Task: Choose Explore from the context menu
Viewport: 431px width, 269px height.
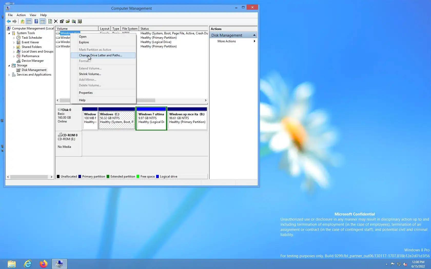Action: tap(103, 42)
